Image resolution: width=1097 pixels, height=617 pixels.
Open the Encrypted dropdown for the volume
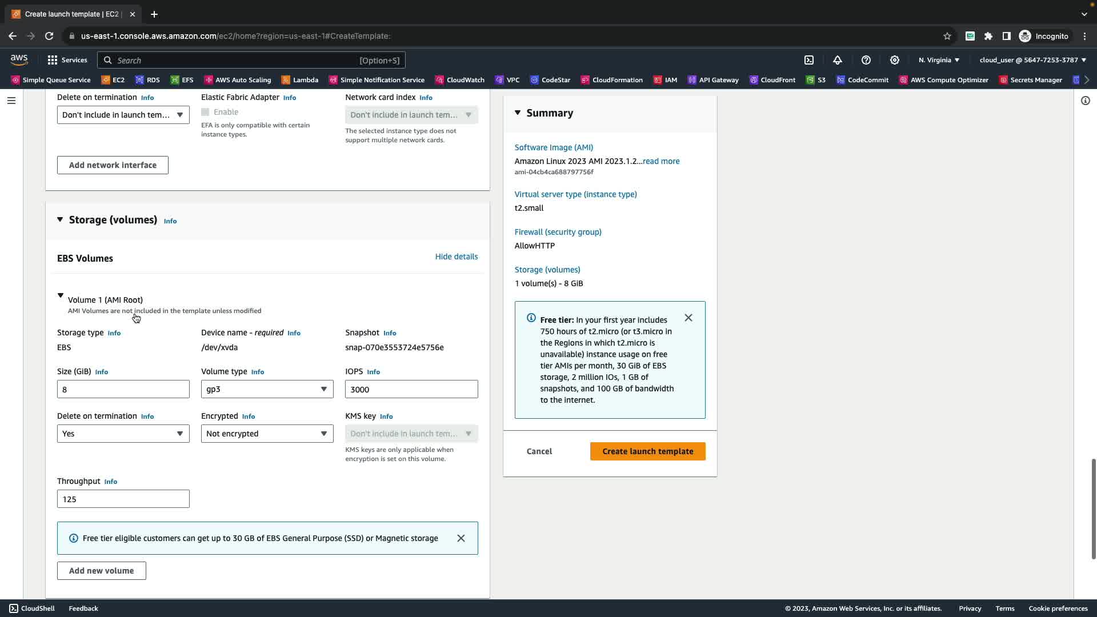pyautogui.click(x=267, y=434)
